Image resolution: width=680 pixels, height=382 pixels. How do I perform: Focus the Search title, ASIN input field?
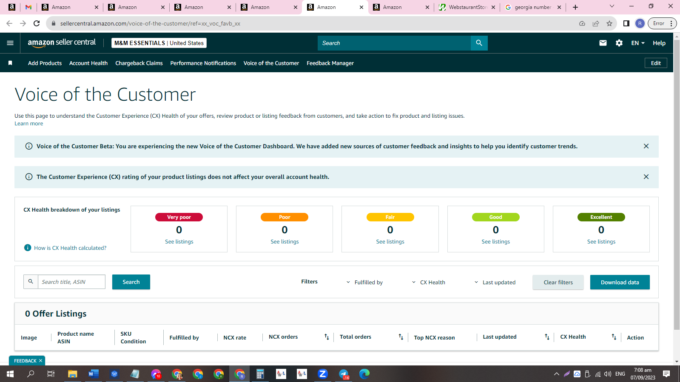click(x=71, y=282)
